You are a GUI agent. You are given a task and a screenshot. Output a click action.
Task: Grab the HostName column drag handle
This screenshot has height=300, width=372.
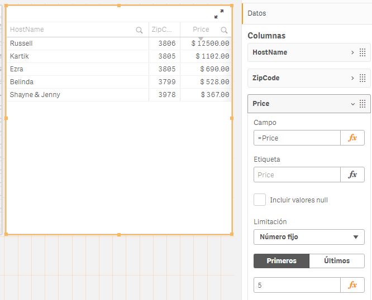(x=363, y=52)
